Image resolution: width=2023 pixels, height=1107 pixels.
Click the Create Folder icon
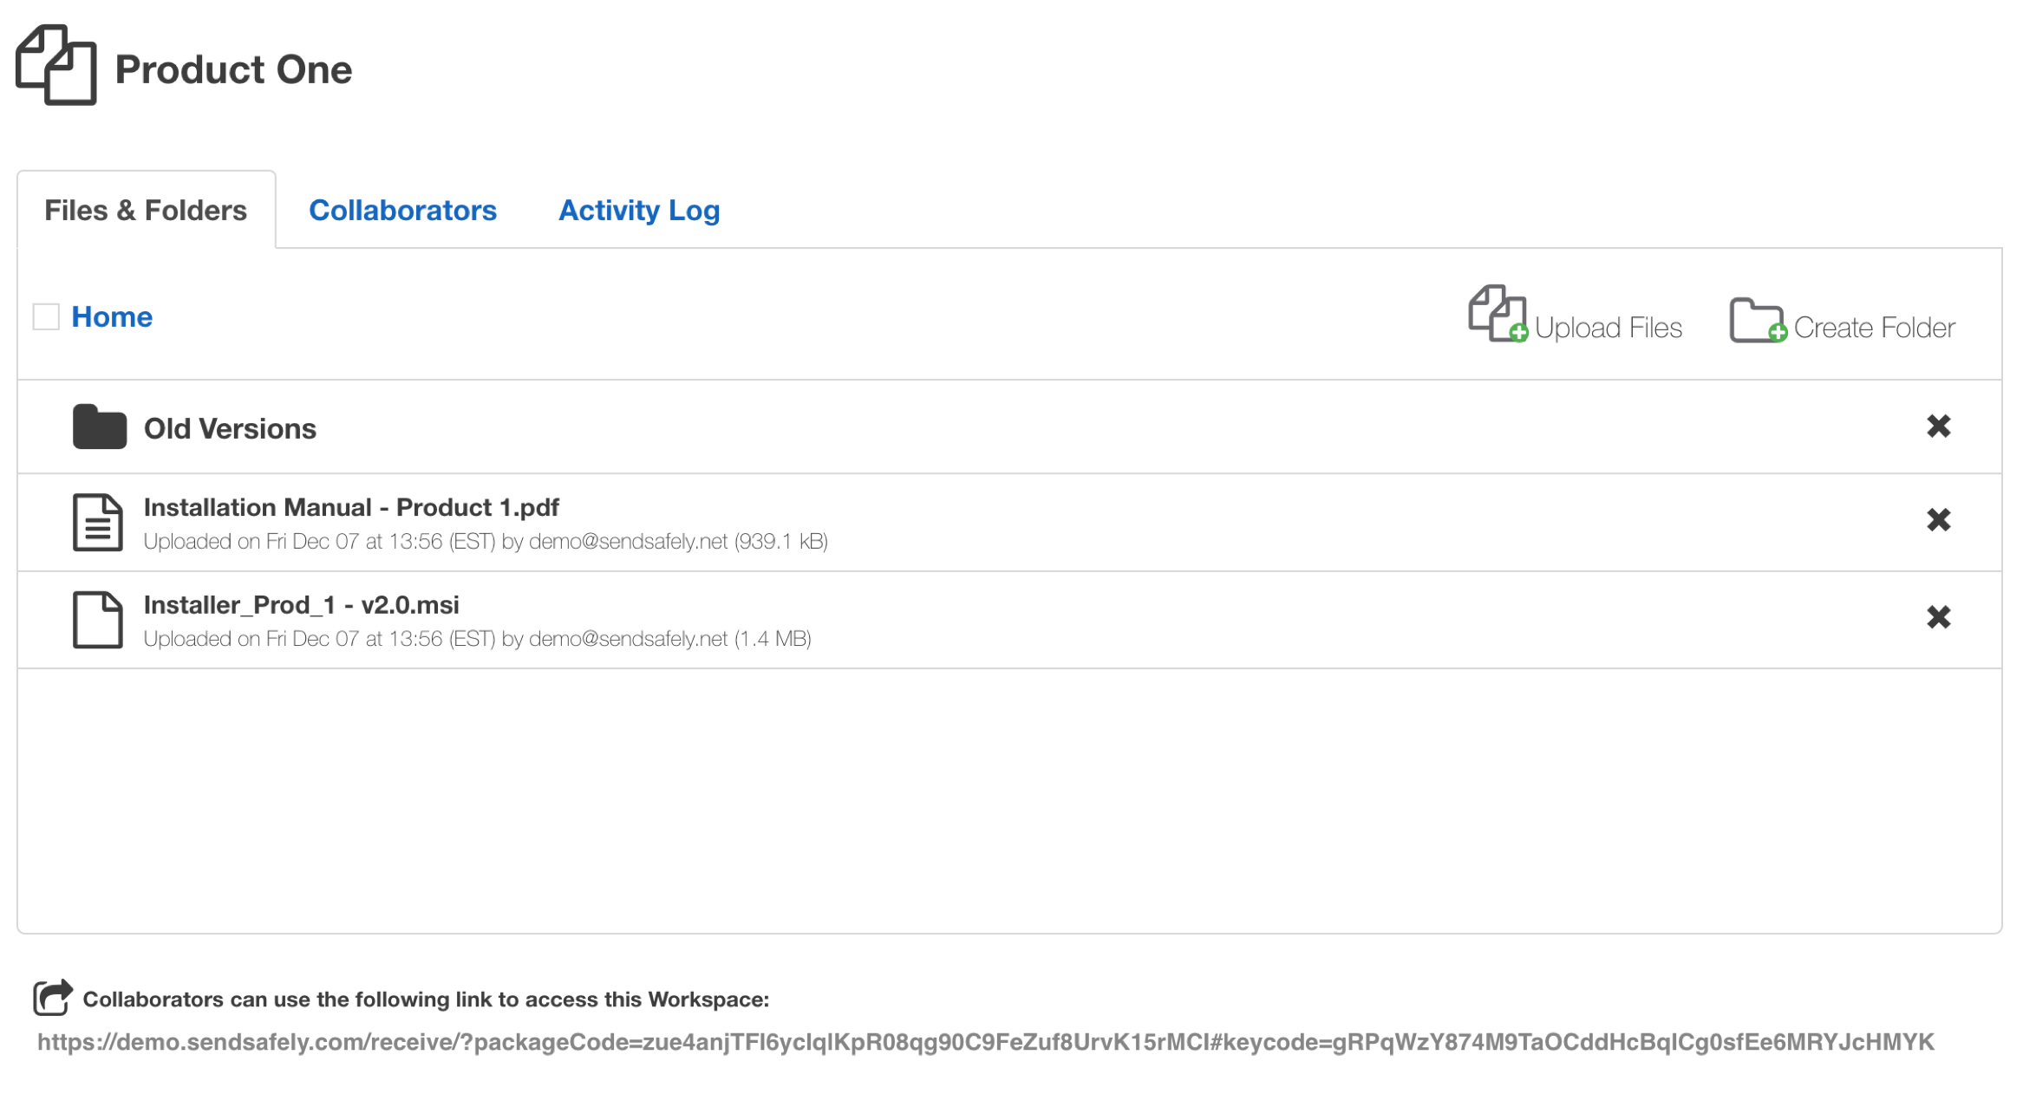(x=1757, y=320)
